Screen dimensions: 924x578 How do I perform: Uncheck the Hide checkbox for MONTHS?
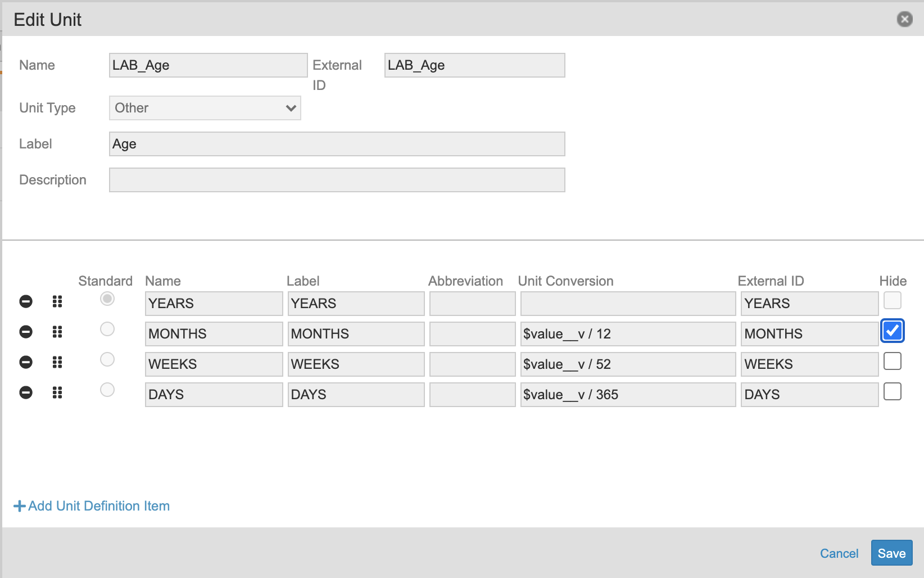point(892,331)
